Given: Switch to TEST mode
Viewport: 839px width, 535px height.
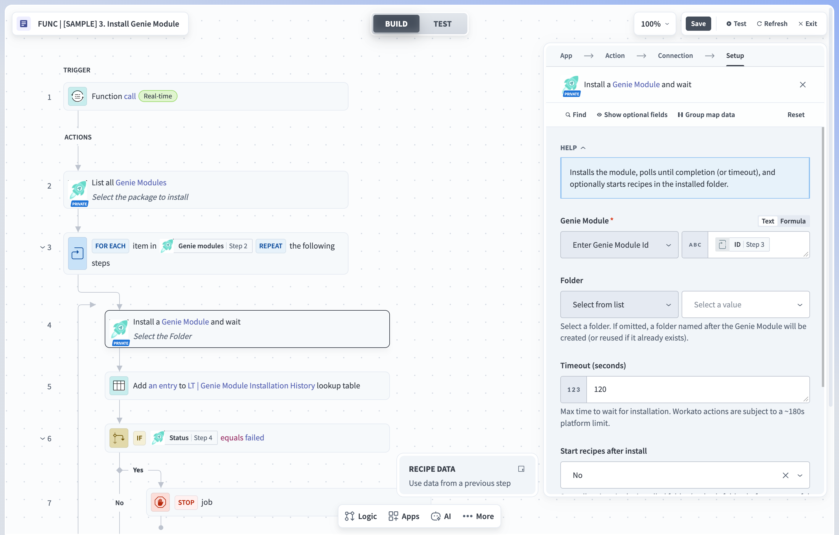Looking at the screenshot, I should click(442, 24).
